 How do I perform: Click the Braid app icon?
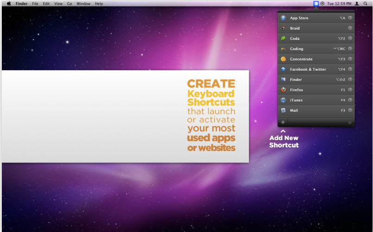(x=283, y=28)
